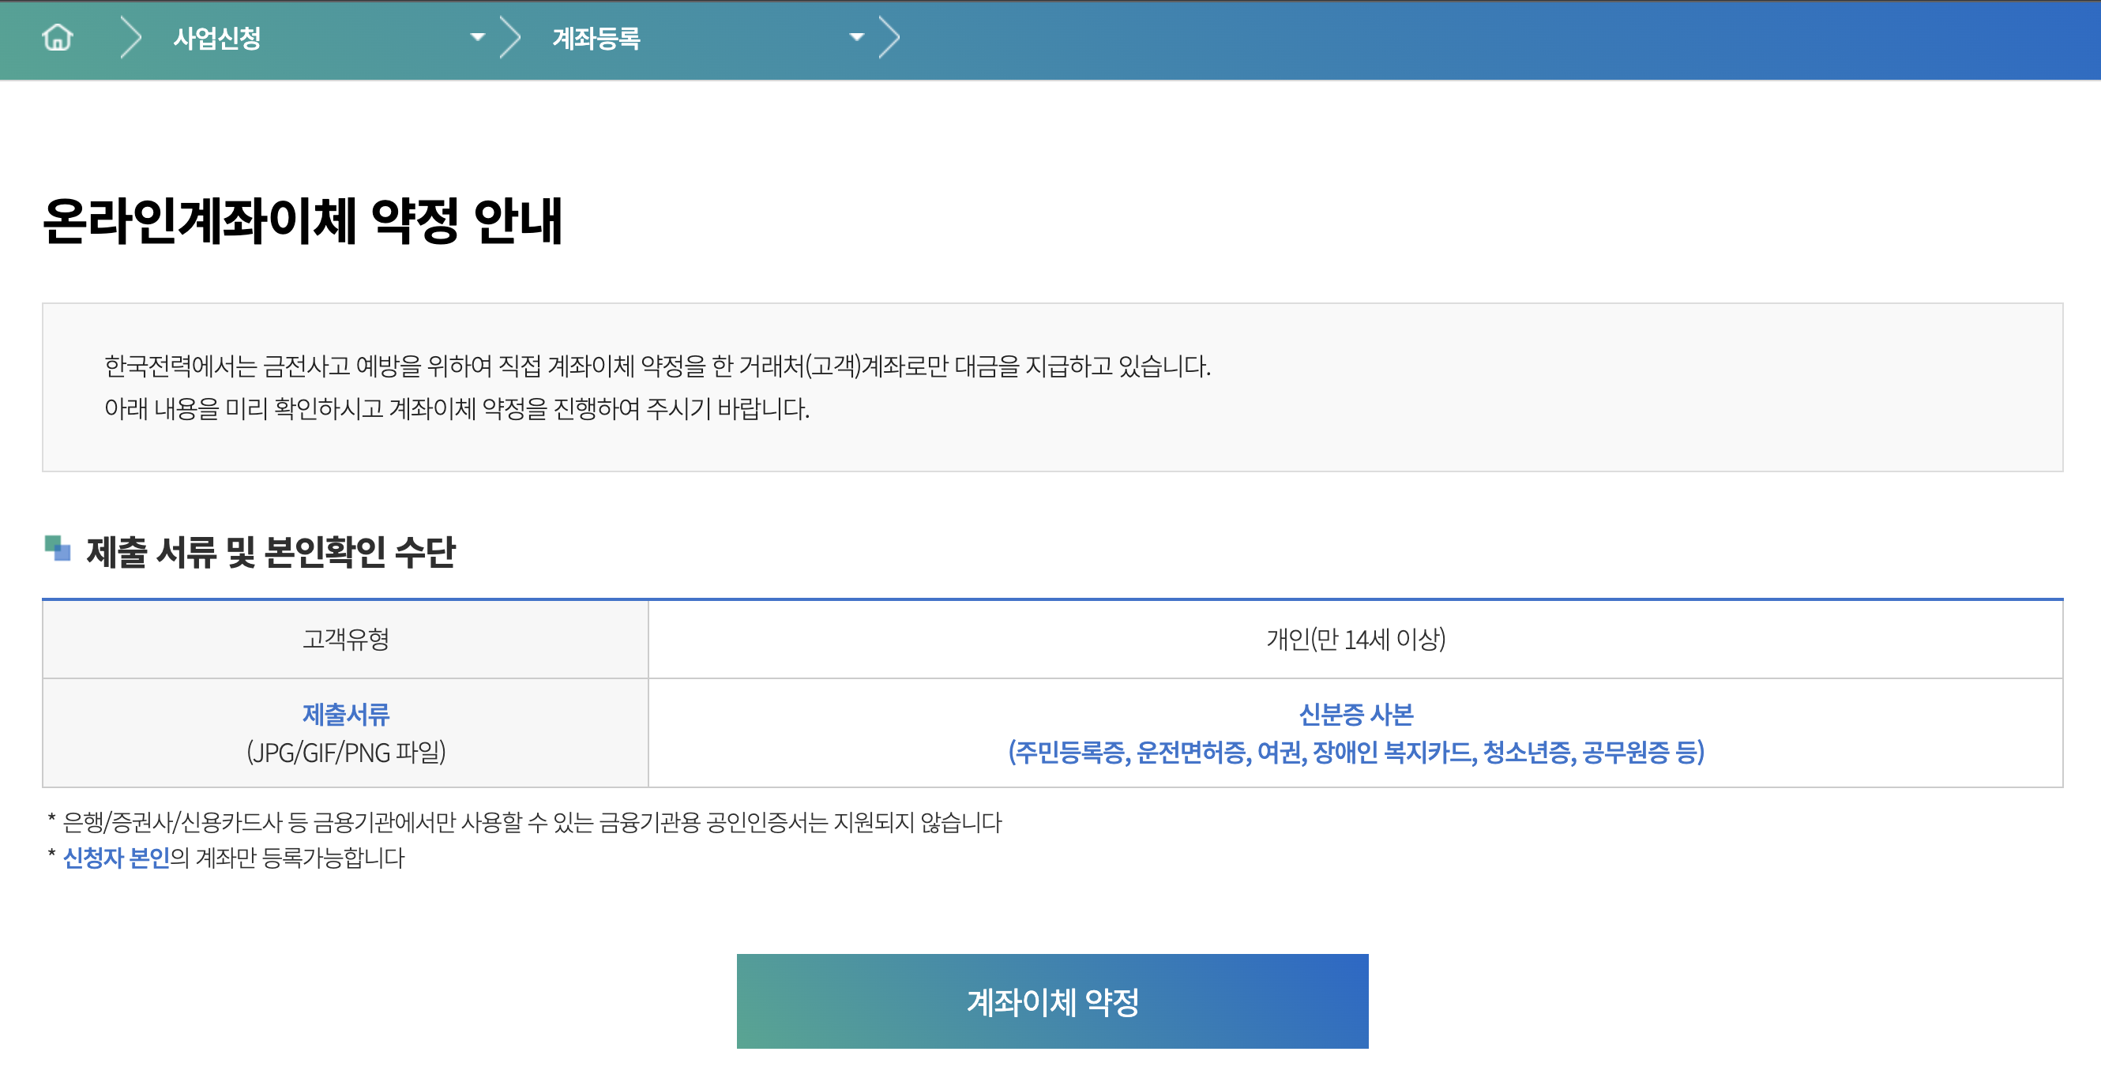Click the chevron arrow between 사업신청 and 계좌등록
Screen dimensions: 2101x1074
pyautogui.click(x=509, y=36)
